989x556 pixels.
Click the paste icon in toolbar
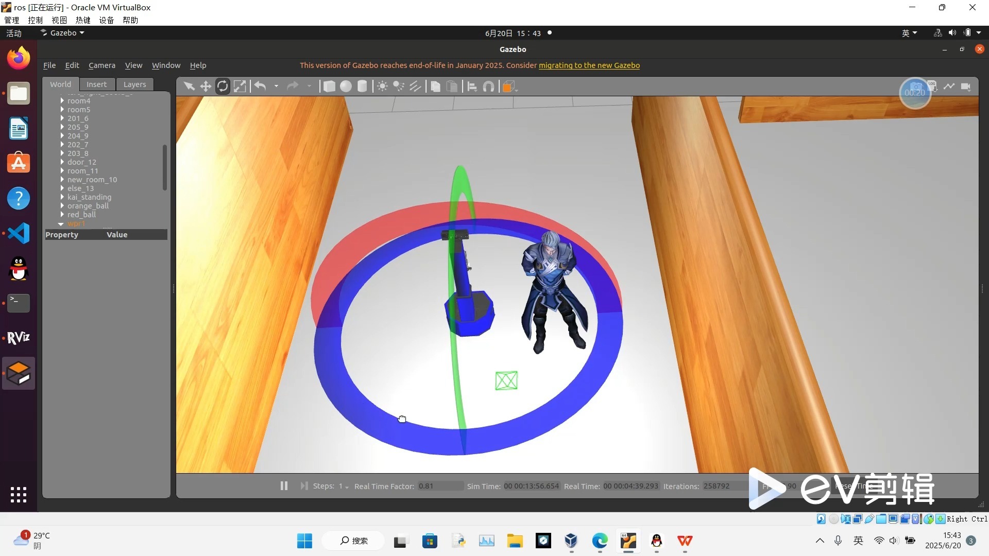pos(452,86)
